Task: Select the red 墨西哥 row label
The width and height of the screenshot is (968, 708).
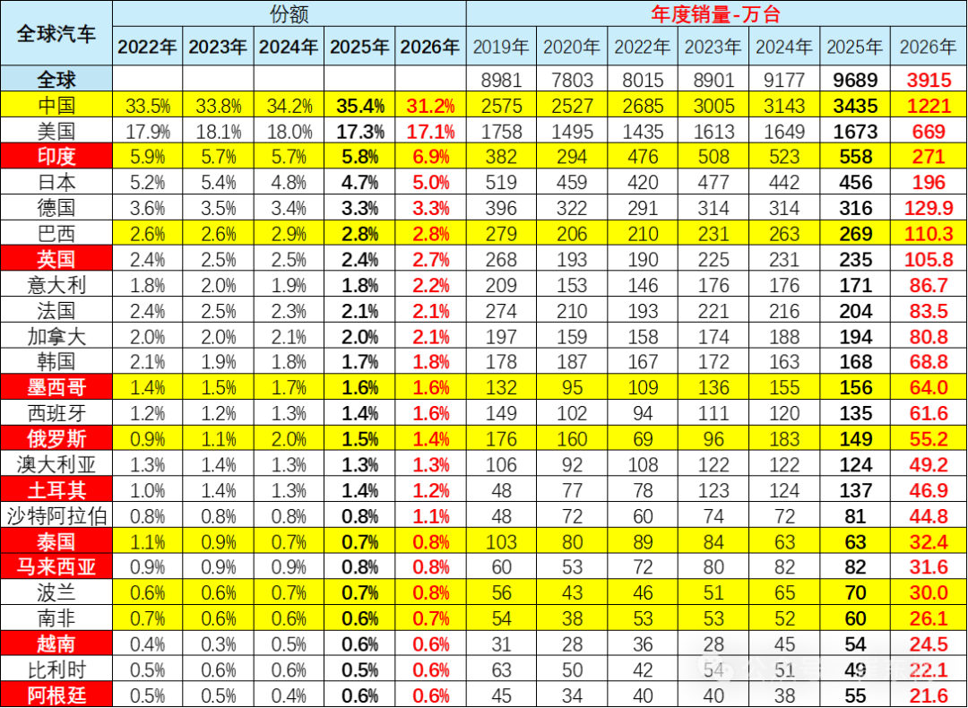Action: click(x=56, y=388)
